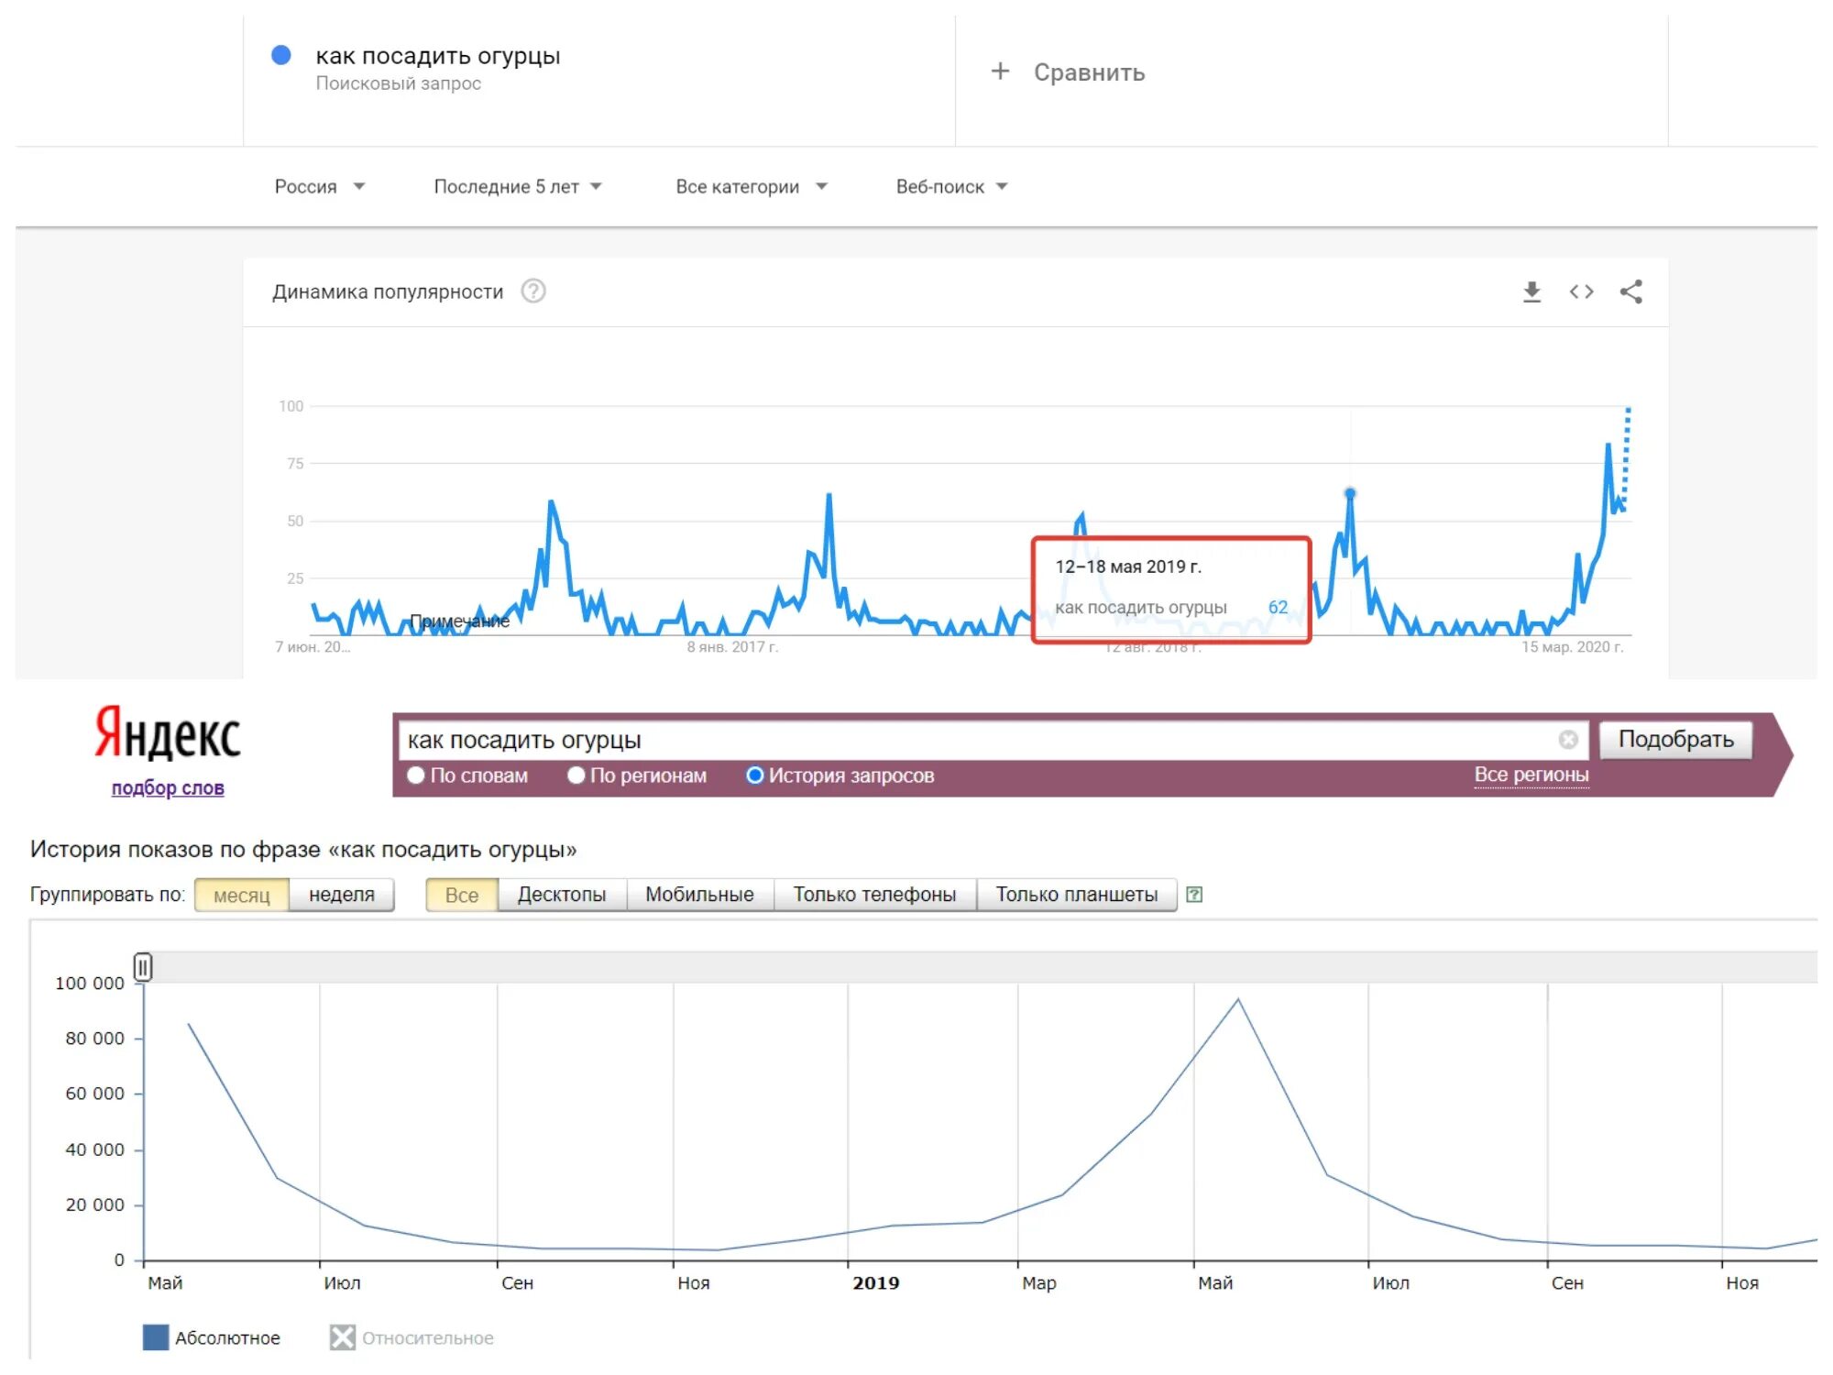Viewport: 1833px width, 1375px height.
Task: Open the Россия region dropdown
Action: click(x=319, y=187)
